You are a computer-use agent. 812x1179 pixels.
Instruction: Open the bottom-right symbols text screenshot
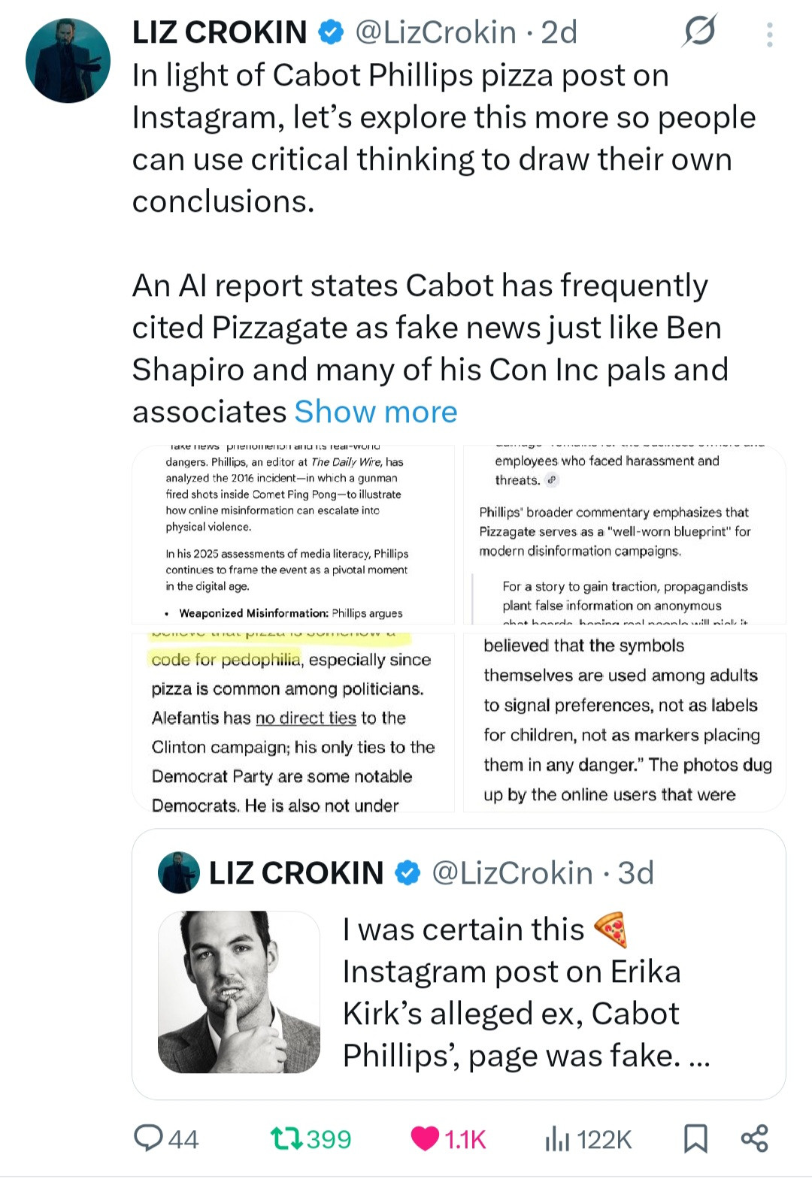pos(624,722)
